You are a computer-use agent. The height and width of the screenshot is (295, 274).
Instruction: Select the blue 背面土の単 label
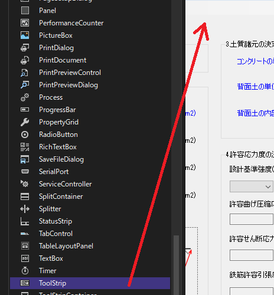coord(255,86)
